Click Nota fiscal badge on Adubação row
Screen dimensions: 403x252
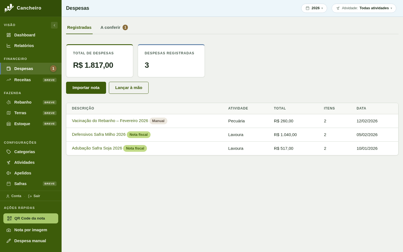click(135, 148)
